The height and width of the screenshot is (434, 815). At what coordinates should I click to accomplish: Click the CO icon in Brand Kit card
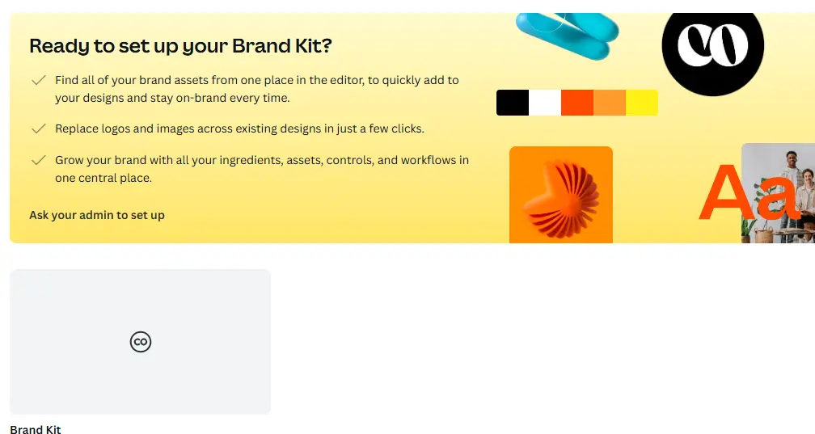[x=141, y=342]
